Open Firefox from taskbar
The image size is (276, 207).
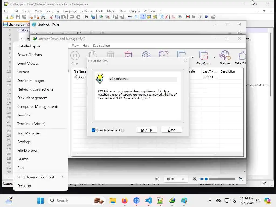pos(125,201)
